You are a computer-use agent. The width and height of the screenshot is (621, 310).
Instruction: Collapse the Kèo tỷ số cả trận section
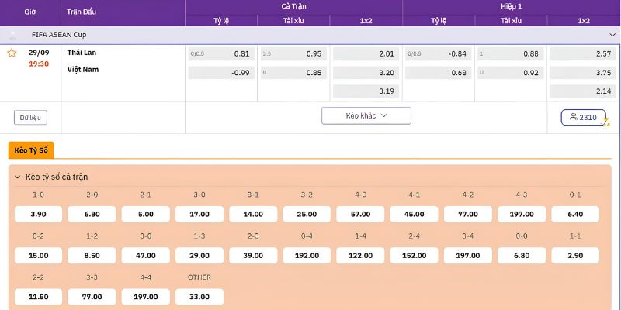(x=17, y=177)
